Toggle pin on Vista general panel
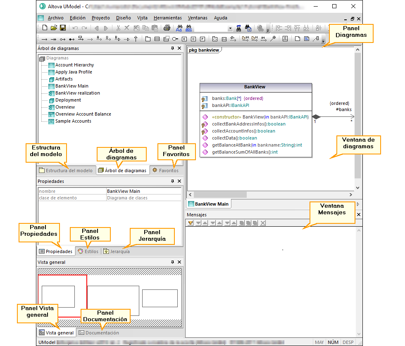Viewport: 405px width, 346px height. [173, 262]
